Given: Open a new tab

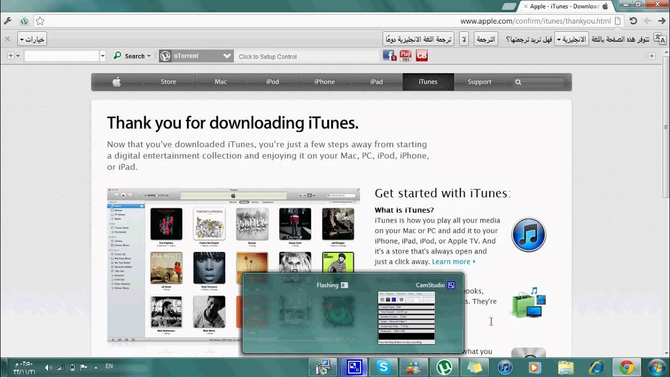Looking at the screenshot, I should 509,7.
